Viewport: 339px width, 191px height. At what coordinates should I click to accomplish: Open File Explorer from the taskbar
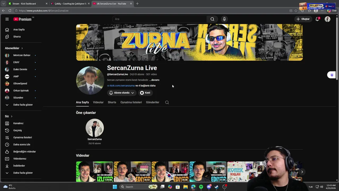tap(185, 187)
